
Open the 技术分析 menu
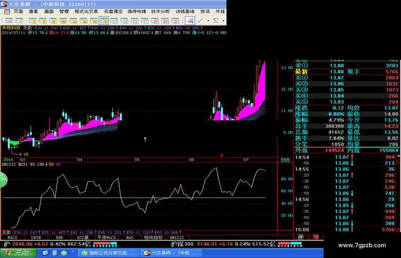160,12
